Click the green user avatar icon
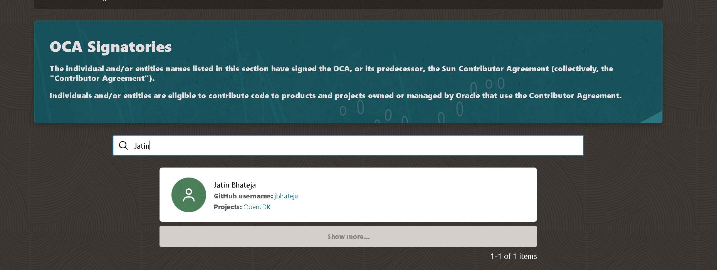Screen dimensions: 717x270 point(189,195)
